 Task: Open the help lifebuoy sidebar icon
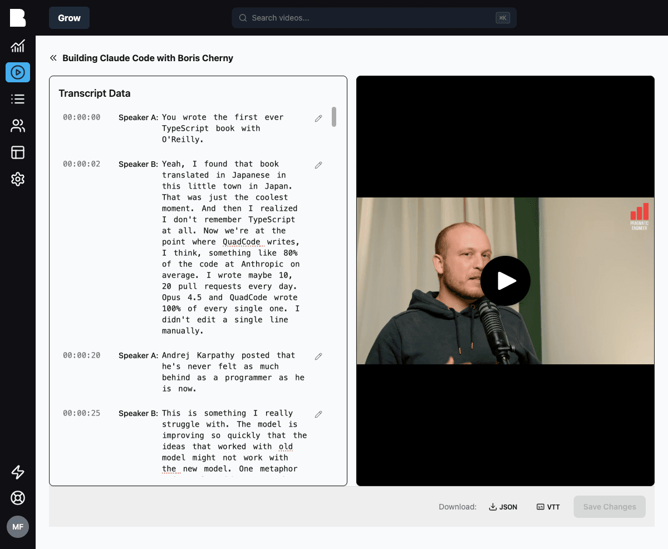(x=18, y=498)
